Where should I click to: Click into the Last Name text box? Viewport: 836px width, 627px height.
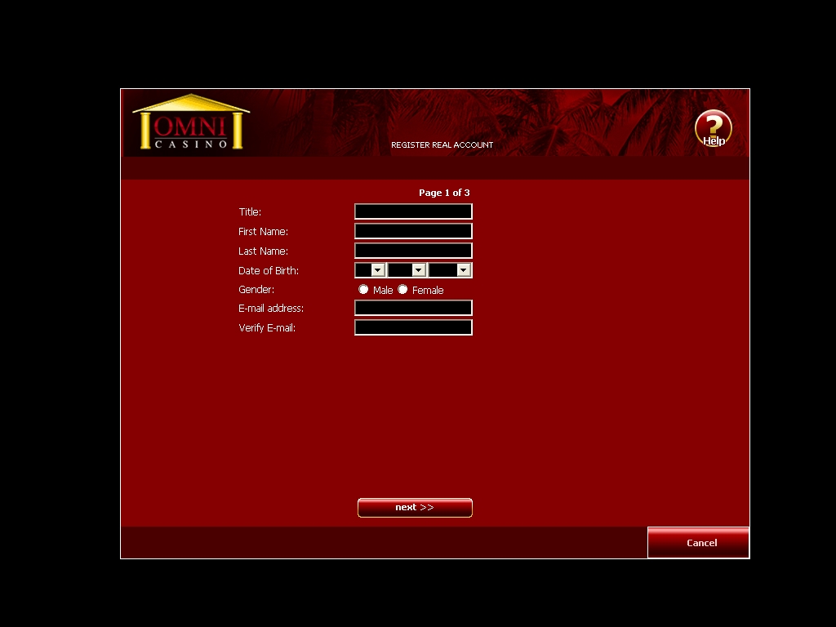[x=413, y=251]
